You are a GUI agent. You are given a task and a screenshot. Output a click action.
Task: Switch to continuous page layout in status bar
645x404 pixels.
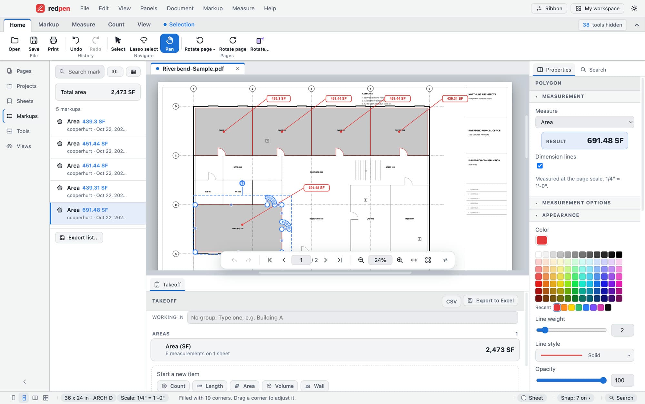(24, 398)
